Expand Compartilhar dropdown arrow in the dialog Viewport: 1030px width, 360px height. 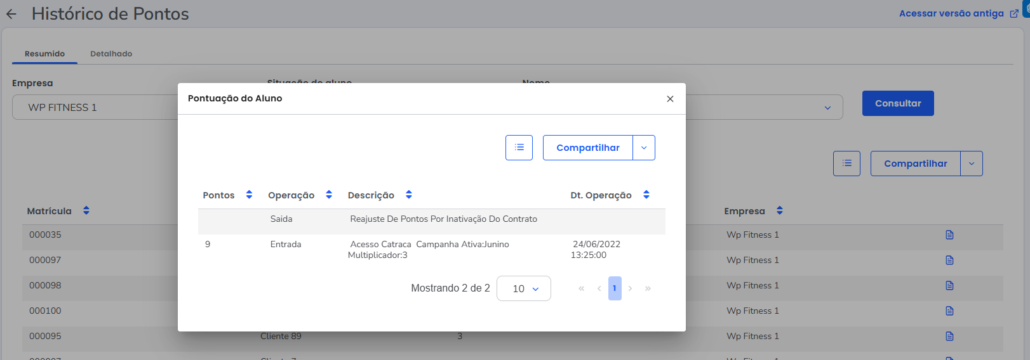tap(644, 148)
